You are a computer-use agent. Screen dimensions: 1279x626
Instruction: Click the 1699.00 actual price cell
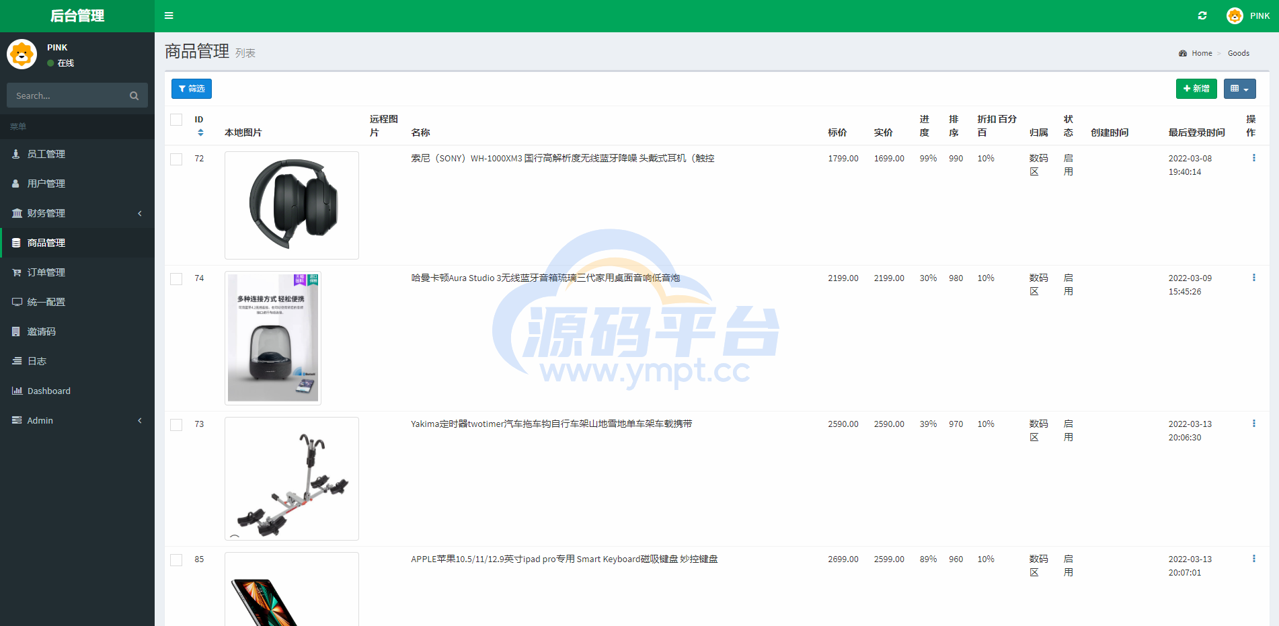pyautogui.click(x=889, y=158)
